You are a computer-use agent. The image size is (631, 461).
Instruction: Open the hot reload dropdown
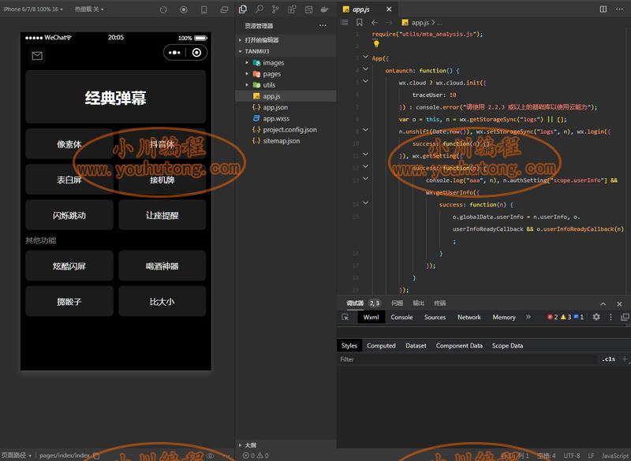(x=89, y=9)
